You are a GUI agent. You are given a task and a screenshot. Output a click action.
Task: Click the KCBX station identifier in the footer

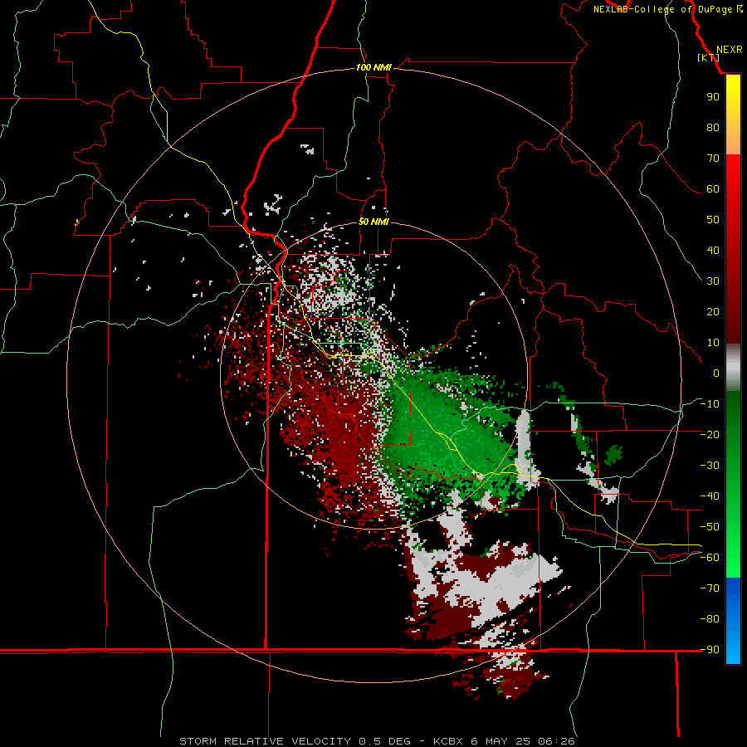pyautogui.click(x=448, y=741)
